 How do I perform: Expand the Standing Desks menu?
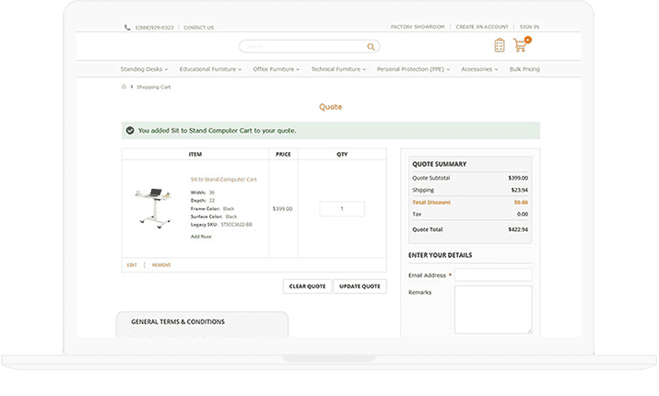tap(146, 69)
